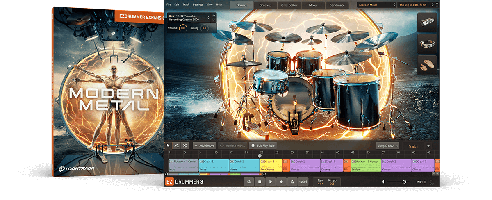Image resolution: width=492 pixels, height=200 pixels.
Task: Select the arrow pointer tool
Action: coord(168,145)
